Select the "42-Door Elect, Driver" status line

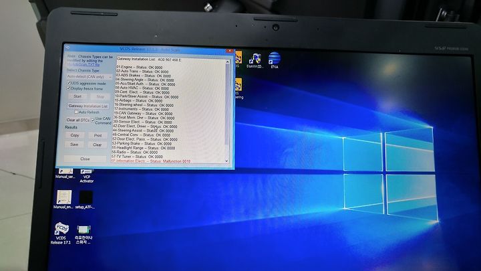(145, 126)
